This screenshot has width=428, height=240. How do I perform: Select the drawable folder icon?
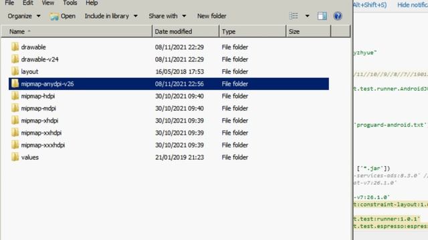click(15, 47)
